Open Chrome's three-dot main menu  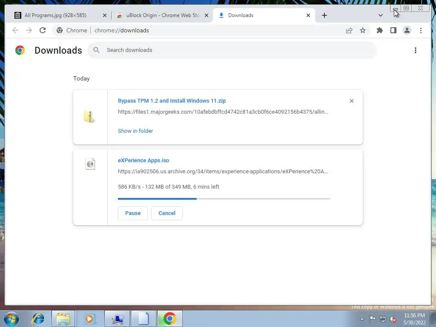coord(421,30)
